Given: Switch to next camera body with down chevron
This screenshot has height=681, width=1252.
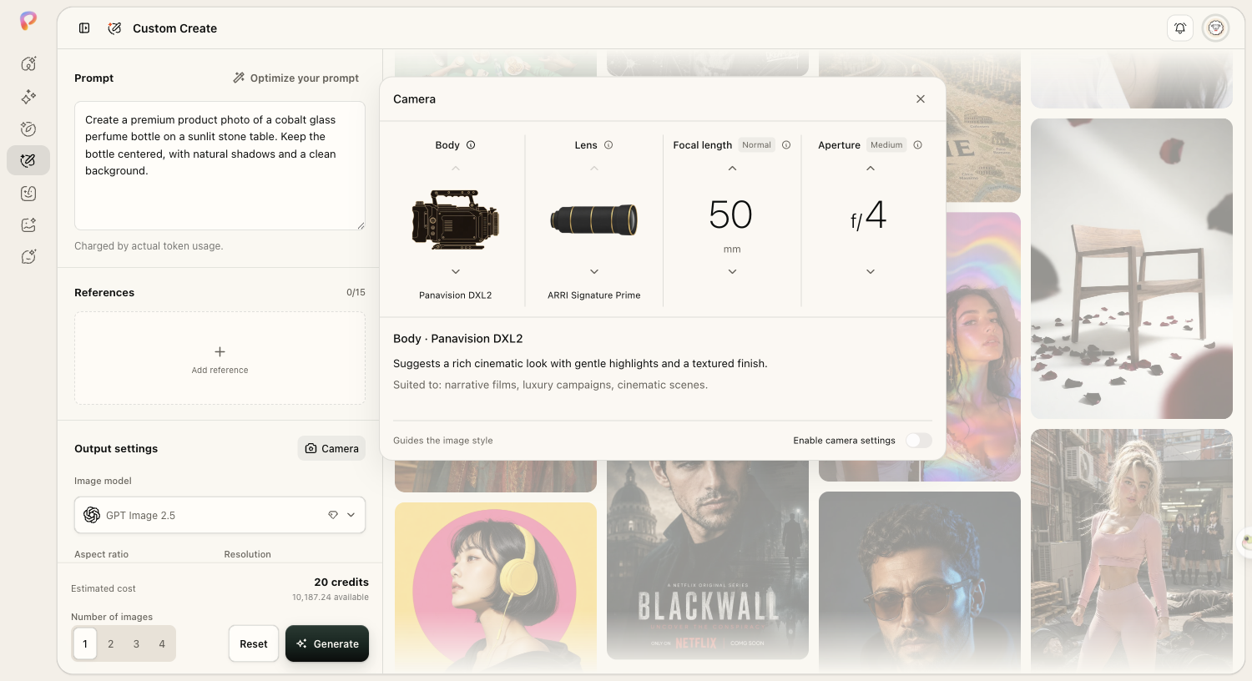Looking at the screenshot, I should (456, 272).
